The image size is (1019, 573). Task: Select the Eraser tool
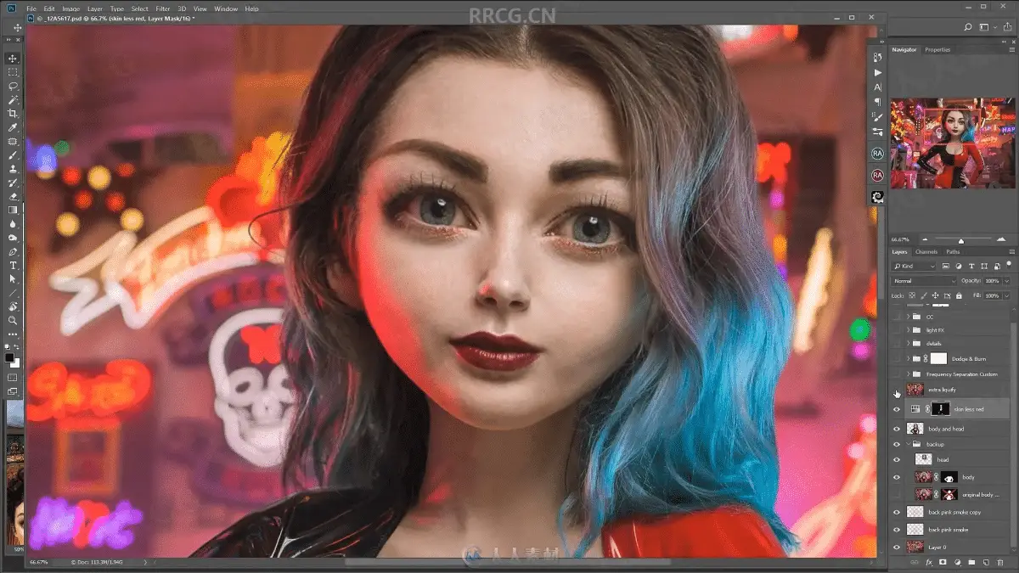click(13, 196)
